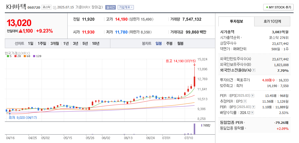
Task: Click the KH바텍 stock name heading
Action: click(16, 7)
